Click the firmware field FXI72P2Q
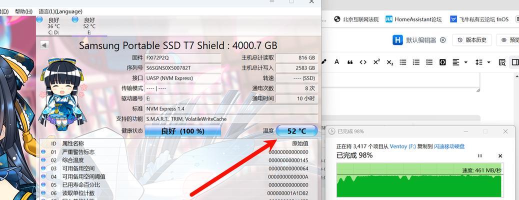The height and width of the screenshot is (200, 519). pos(183,58)
